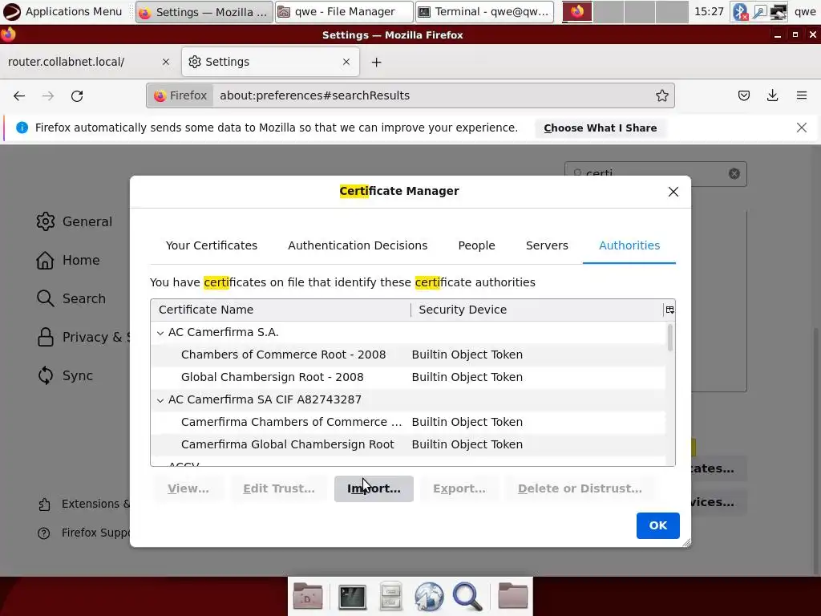
Task: Click OK in Certificate Manager
Action: [657, 525]
